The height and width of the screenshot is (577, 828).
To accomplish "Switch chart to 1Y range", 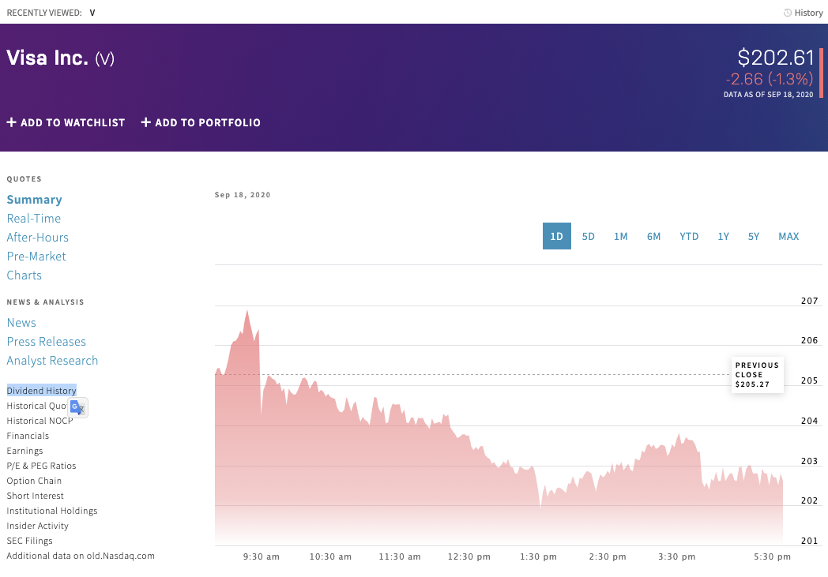I will coord(724,236).
